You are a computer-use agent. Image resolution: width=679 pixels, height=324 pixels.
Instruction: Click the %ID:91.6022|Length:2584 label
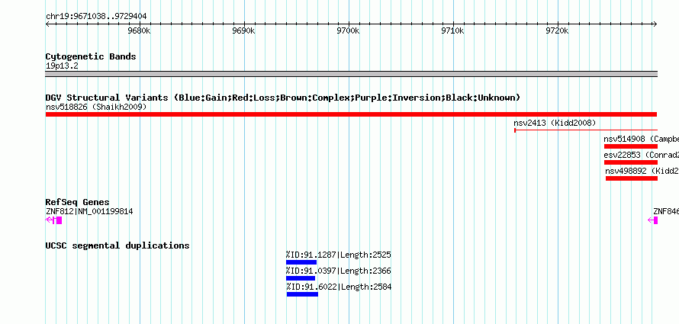[339, 287]
